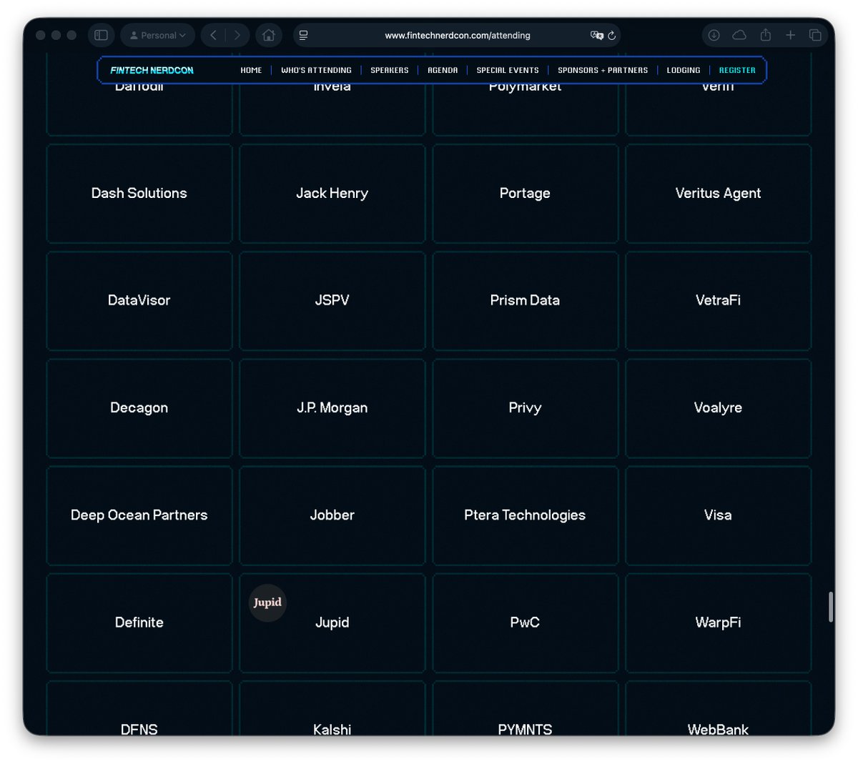
Task: Show downloads with the download icon
Action: 714,35
